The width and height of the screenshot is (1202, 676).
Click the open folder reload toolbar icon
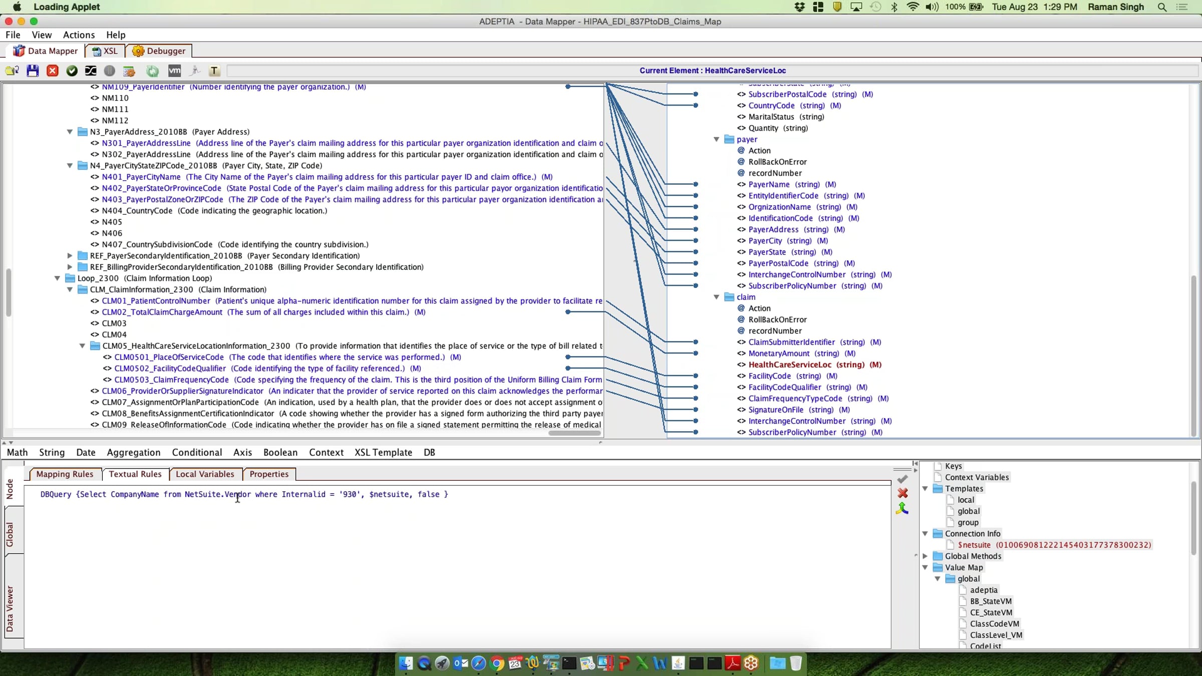pyautogui.click(x=12, y=71)
